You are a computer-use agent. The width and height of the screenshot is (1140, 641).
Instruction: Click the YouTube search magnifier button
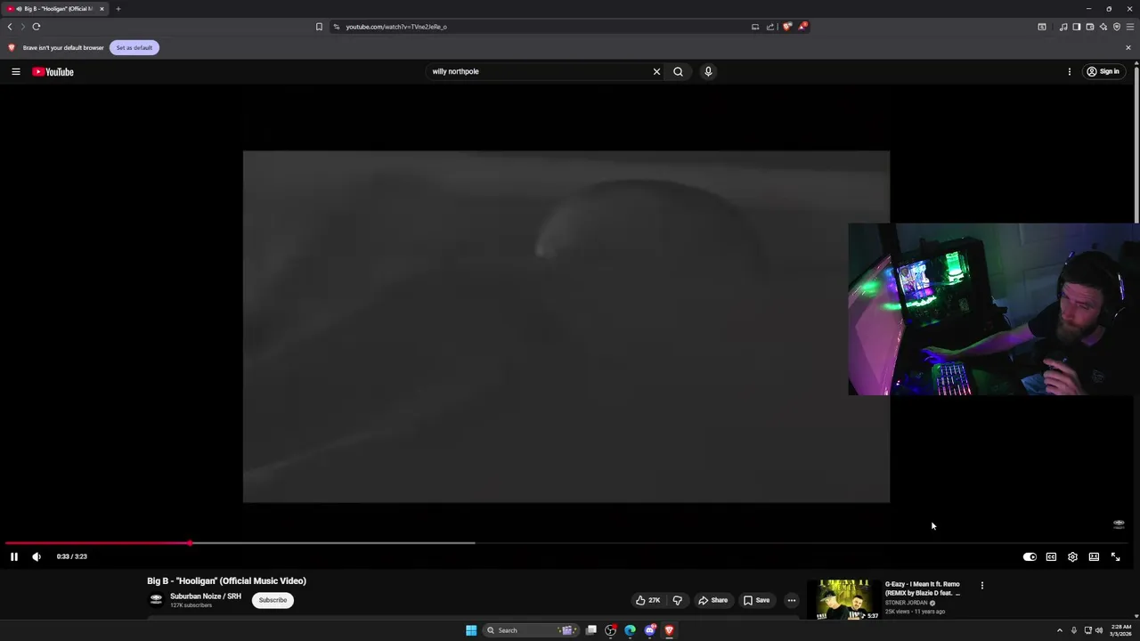pos(678,71)
